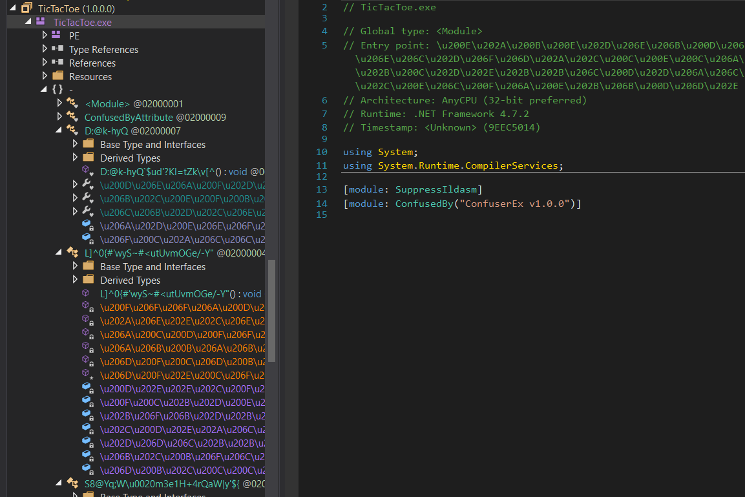Expand the PE tree node arrow
Image resolution: width=745 pixels, height=497 pixels.
coord(45,36)
